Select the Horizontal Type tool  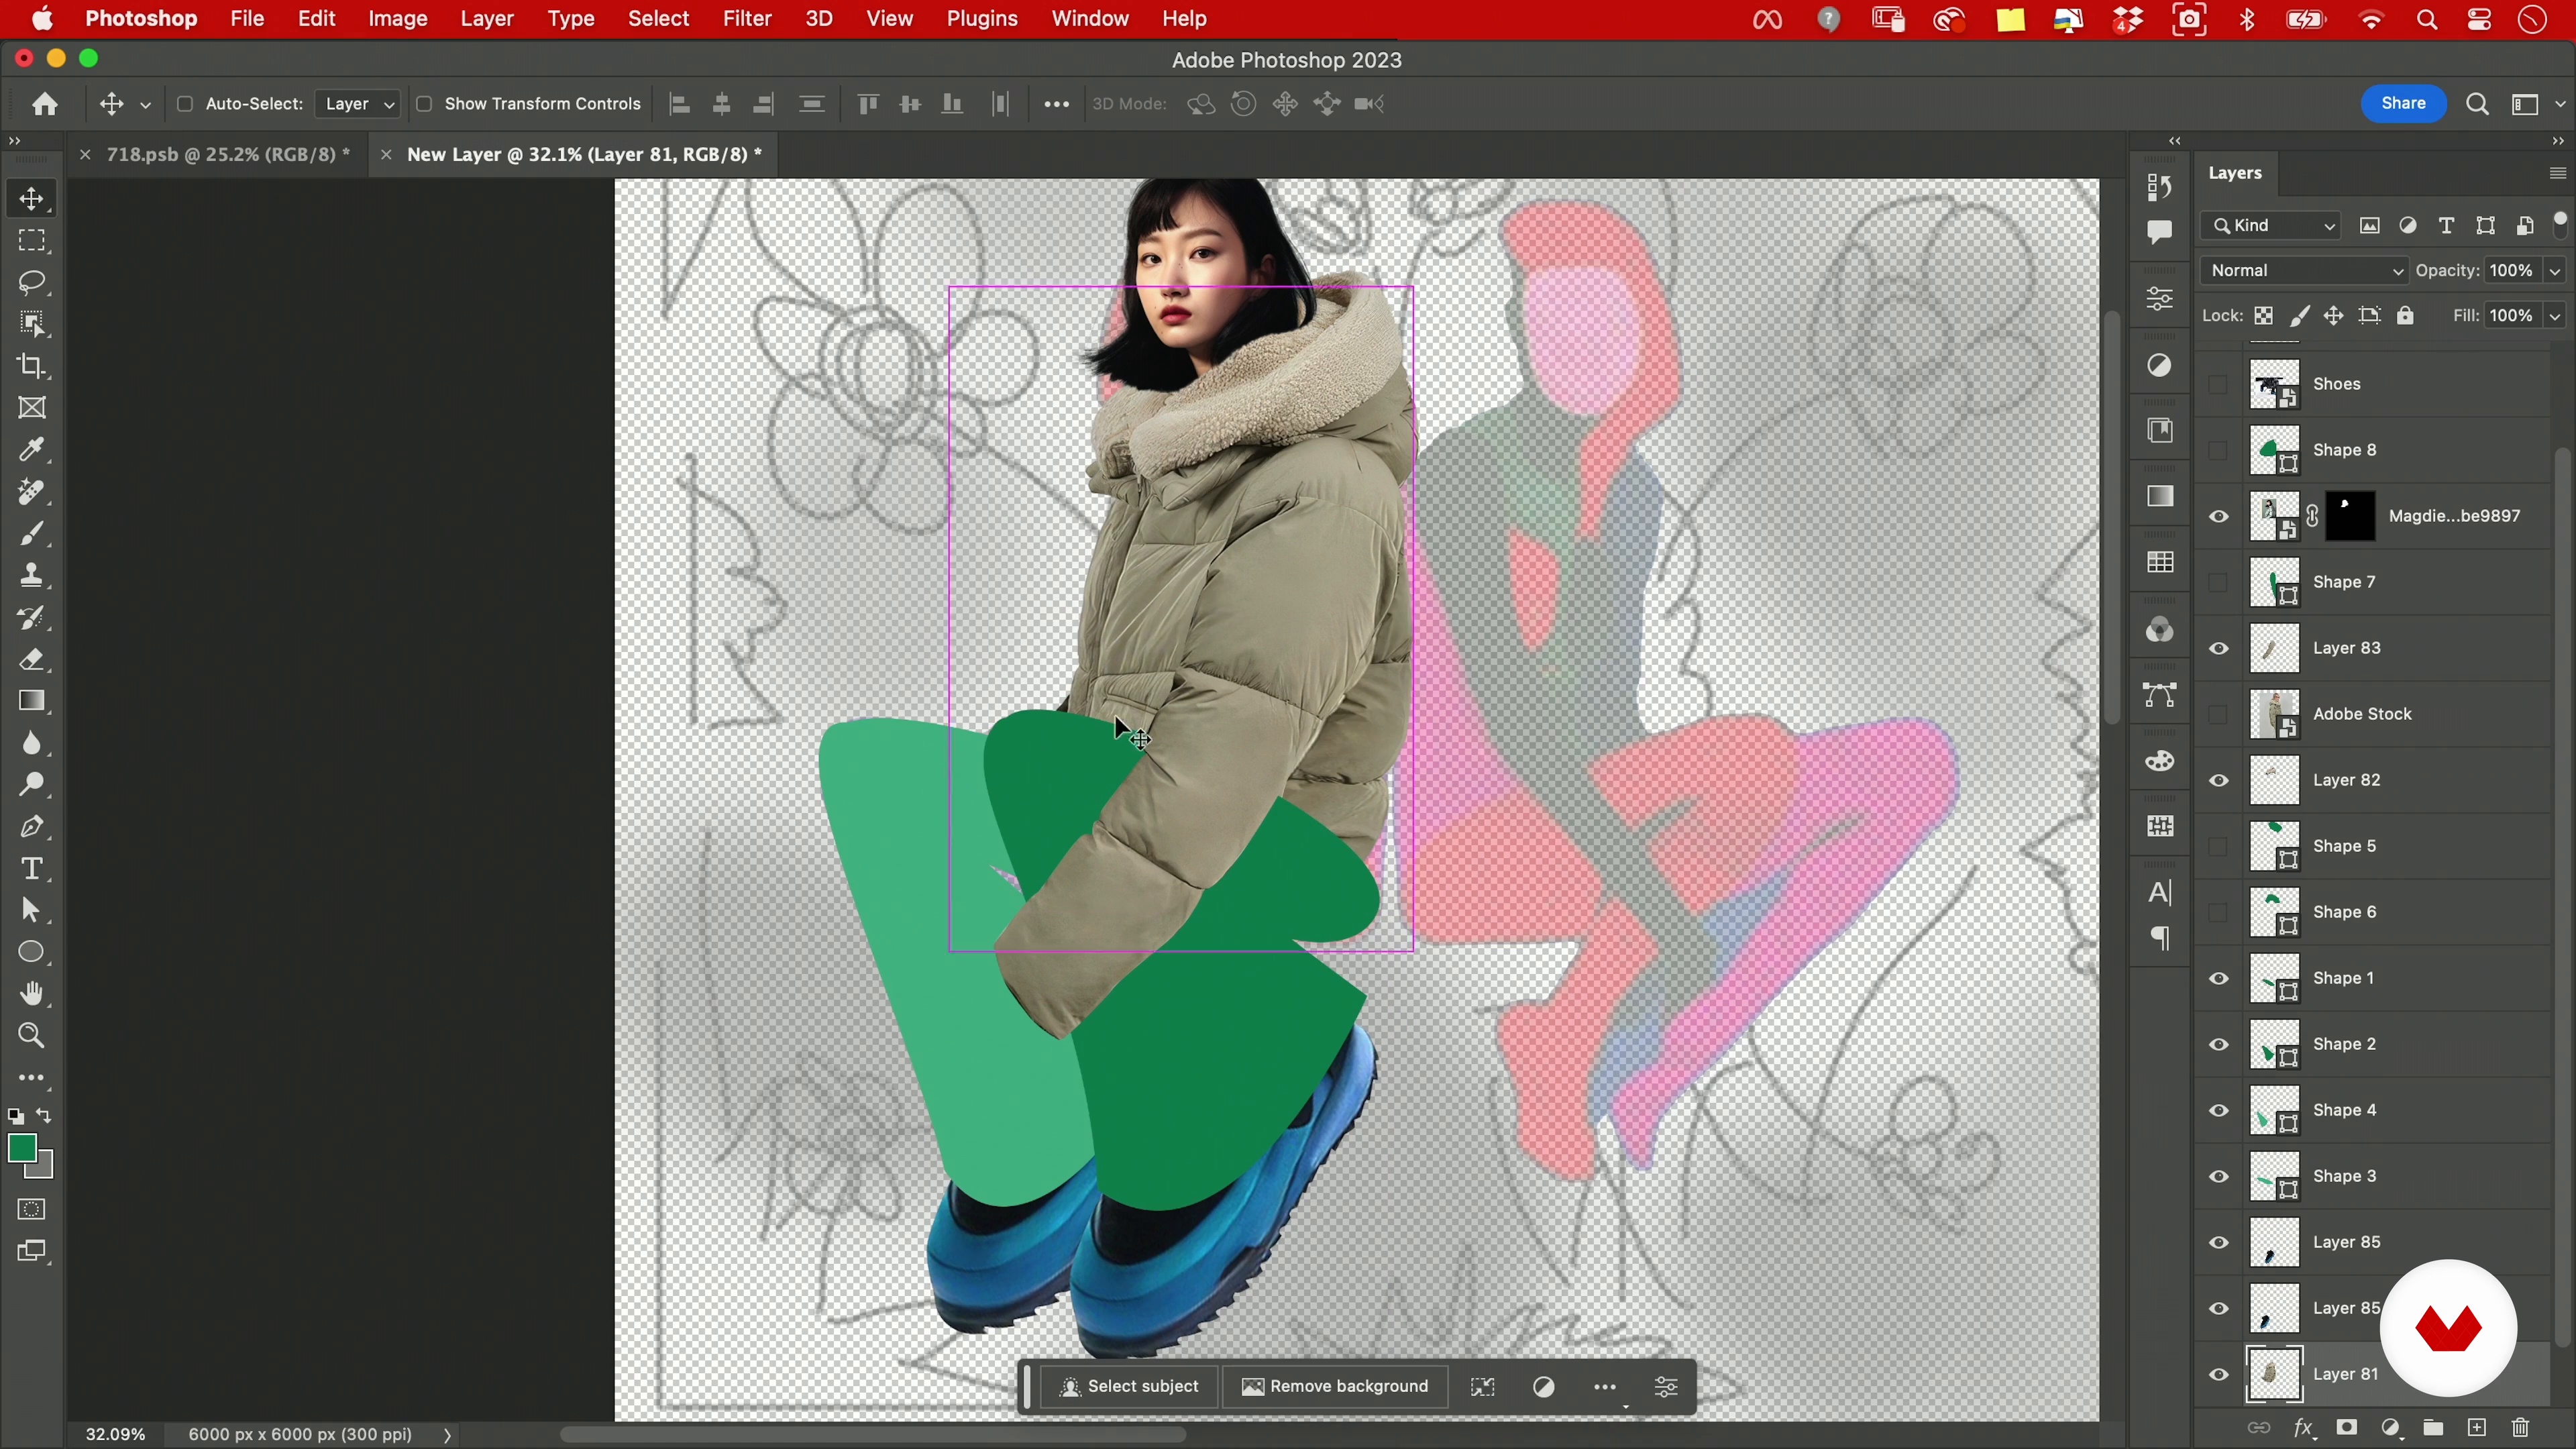[x=32, y=868]
